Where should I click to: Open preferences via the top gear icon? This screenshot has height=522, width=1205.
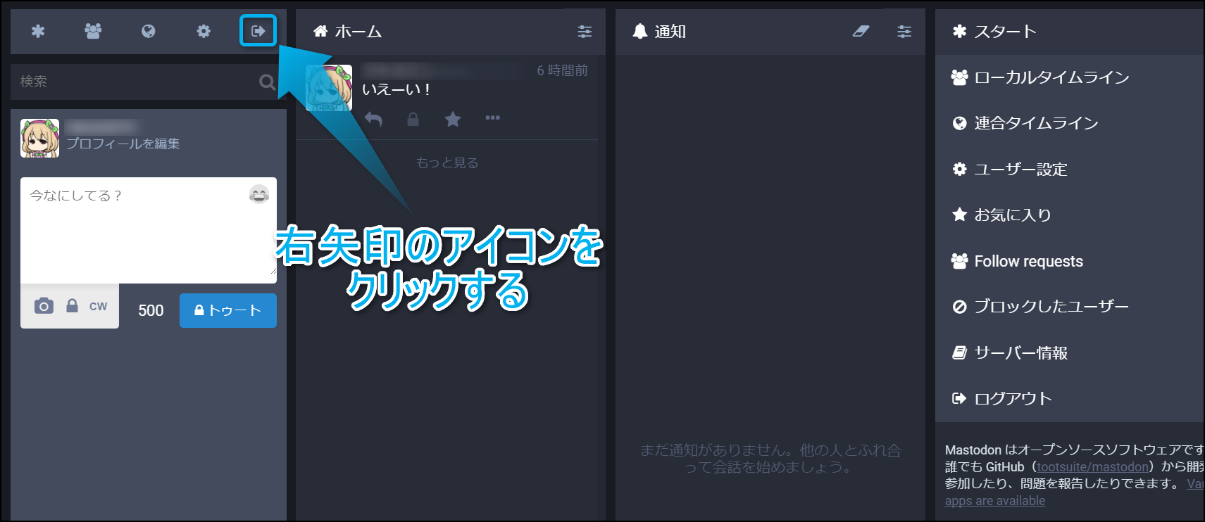click(x=204, y=31)
